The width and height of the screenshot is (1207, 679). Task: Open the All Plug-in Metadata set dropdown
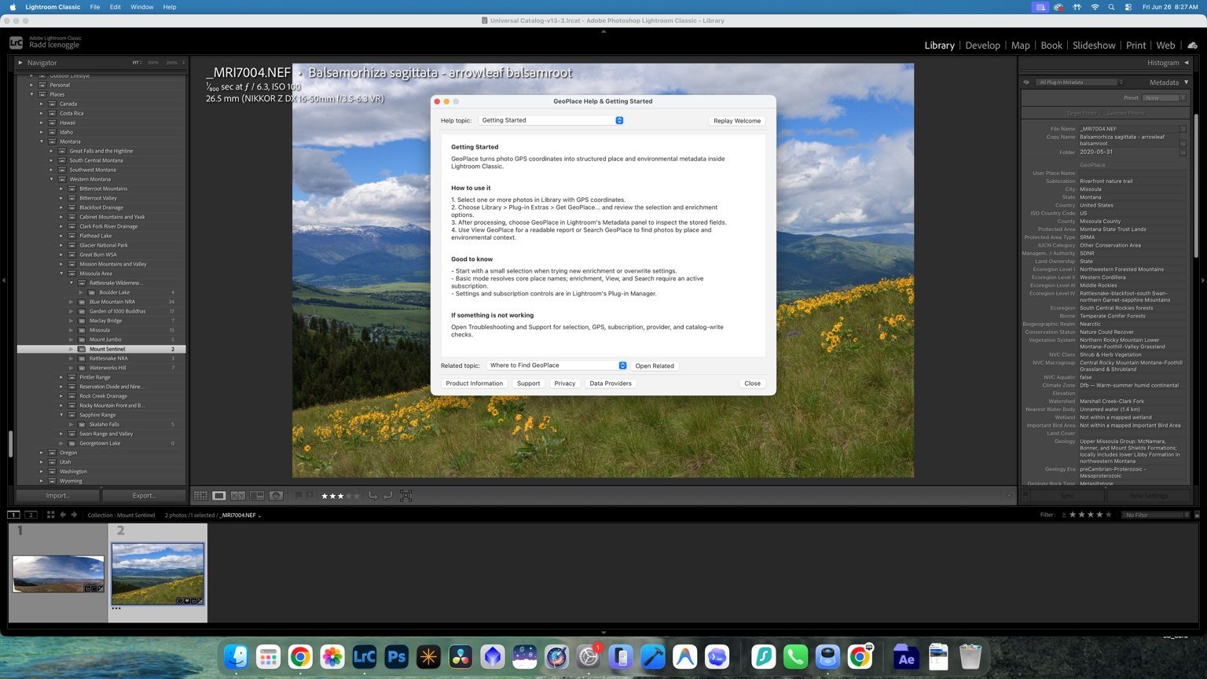point(1079,82)
